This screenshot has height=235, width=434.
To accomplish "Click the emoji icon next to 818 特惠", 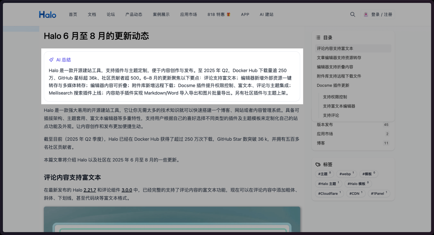I will 229,14.
